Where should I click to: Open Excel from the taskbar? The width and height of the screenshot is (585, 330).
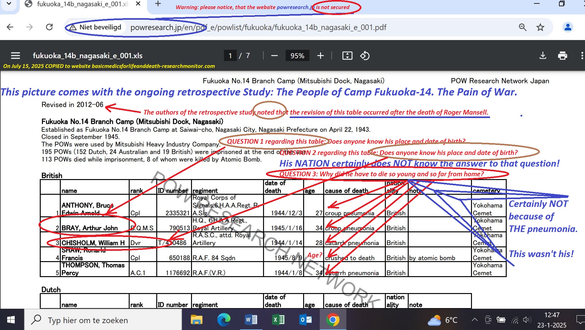point(278,320)
